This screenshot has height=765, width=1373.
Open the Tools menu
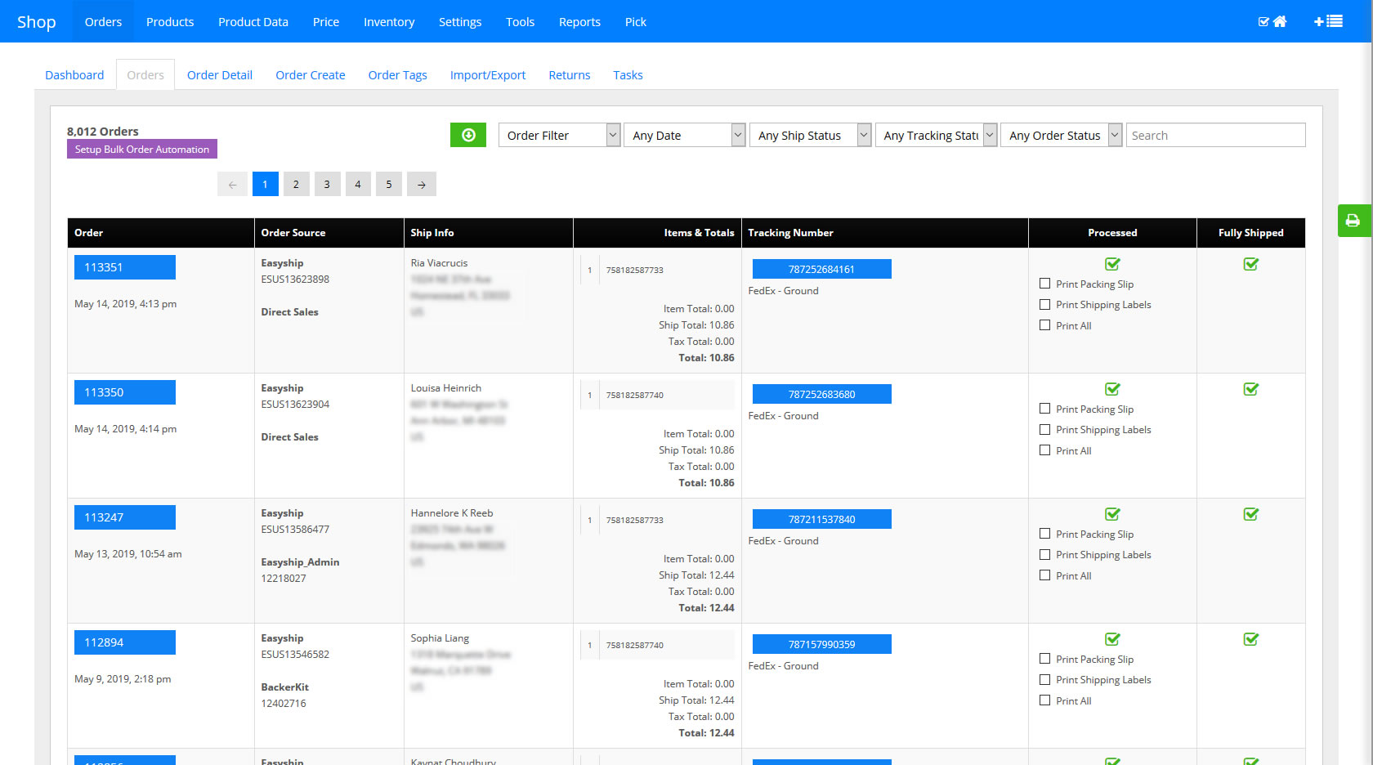[520, 21]
